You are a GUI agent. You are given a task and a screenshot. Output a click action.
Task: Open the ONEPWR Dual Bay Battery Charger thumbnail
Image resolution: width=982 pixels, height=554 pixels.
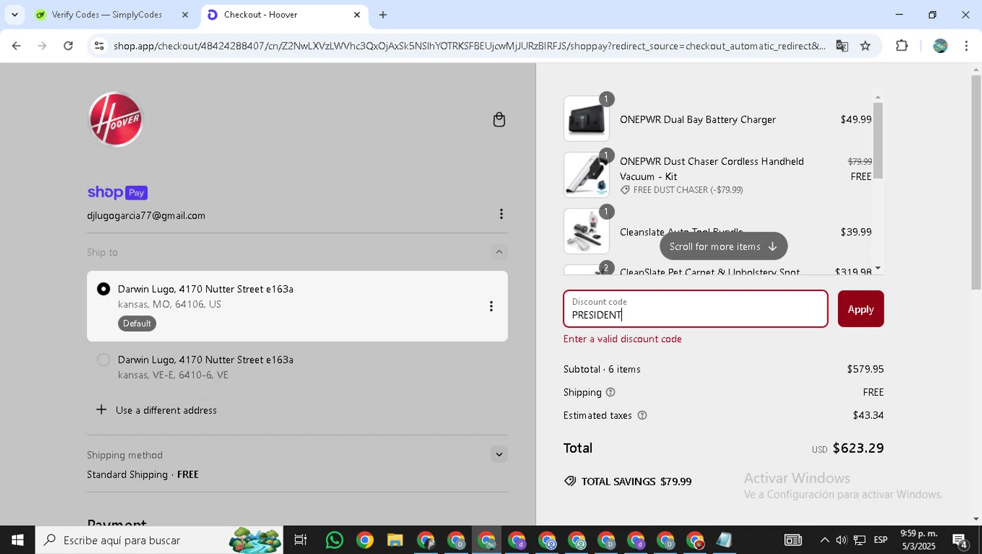[586, 119]
